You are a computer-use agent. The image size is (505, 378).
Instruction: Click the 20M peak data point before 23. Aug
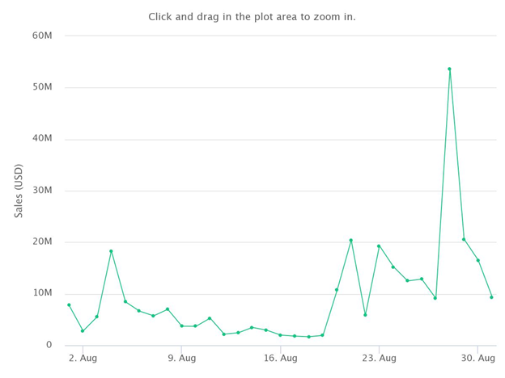click(x=351, y=241)
